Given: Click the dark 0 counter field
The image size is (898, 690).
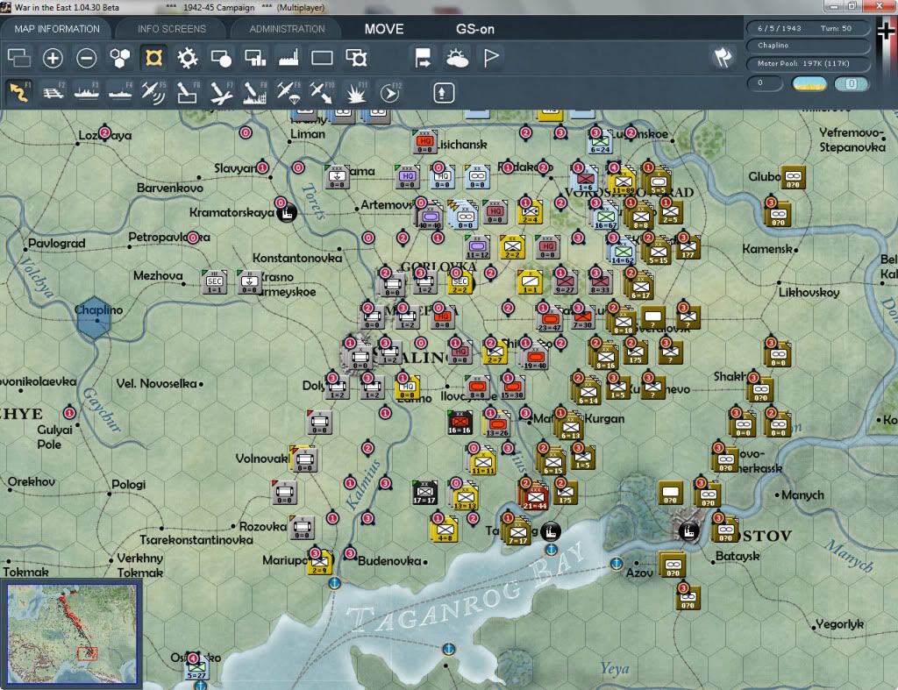Looking at the screenshot, I should [x=765, y=83].
